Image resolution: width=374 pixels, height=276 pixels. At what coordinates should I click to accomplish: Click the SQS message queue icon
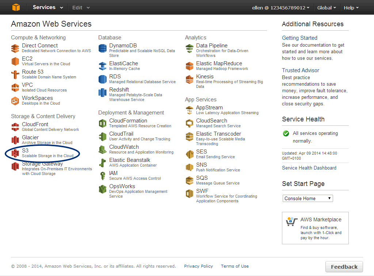[190, 180]
